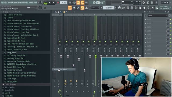The height and width of the screenshot is (97, 172).
Task: Click the step editing arrow icon
Action: 74,8
